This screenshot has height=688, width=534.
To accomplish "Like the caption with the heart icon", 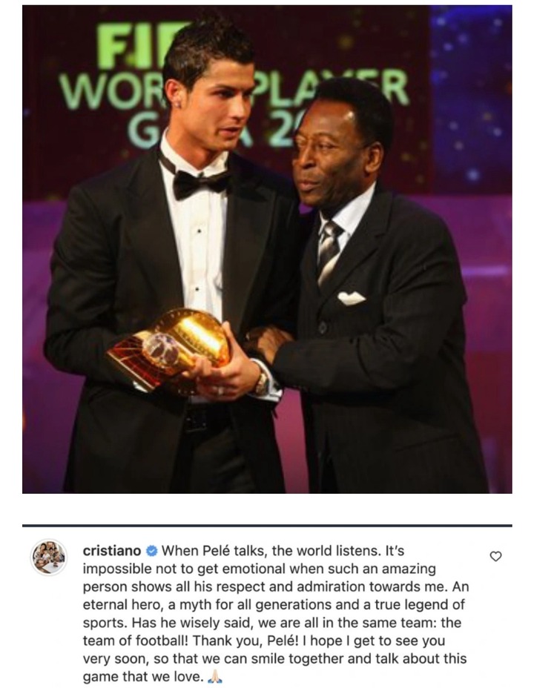I will point(495,556).
